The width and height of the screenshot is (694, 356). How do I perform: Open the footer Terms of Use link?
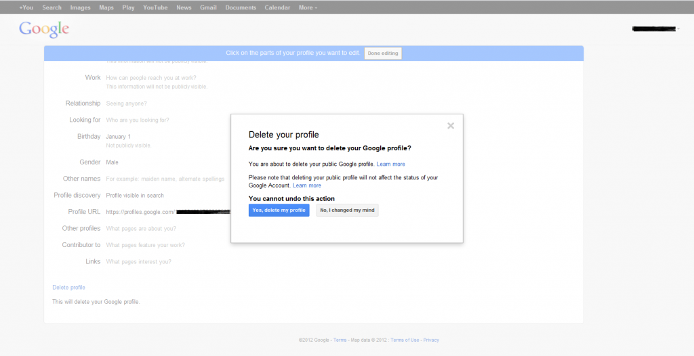click(x=405, y=340)
